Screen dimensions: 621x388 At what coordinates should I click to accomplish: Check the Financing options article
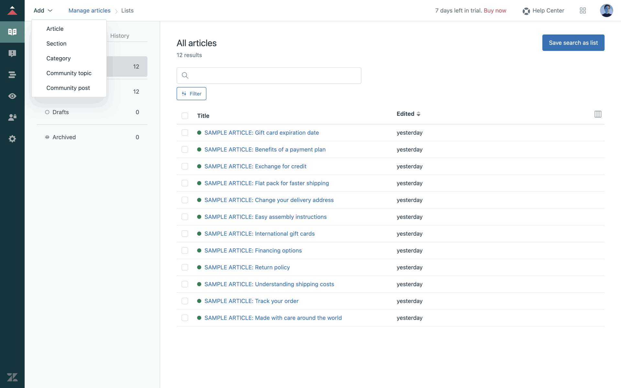pyautogui.click(x=185, y=250)
